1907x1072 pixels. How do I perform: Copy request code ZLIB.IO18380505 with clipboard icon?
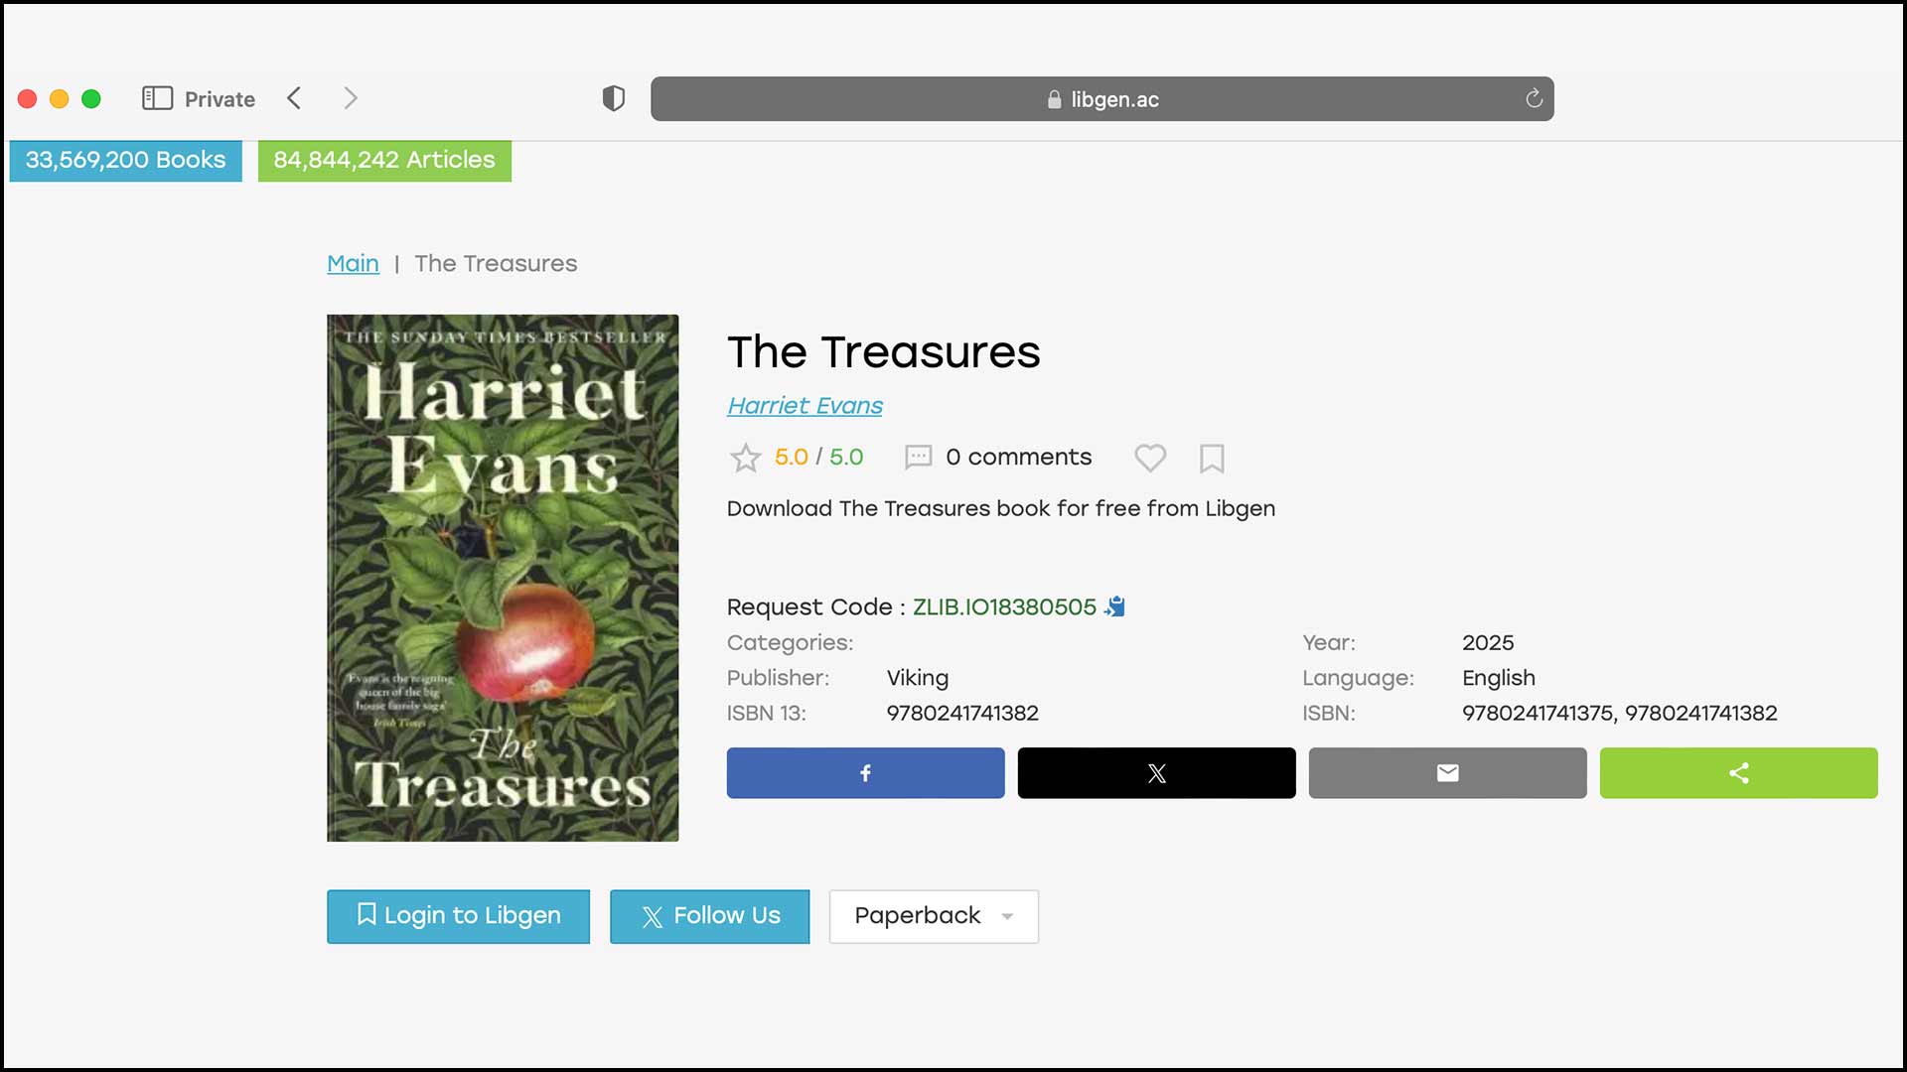(x=1114, y=606)
